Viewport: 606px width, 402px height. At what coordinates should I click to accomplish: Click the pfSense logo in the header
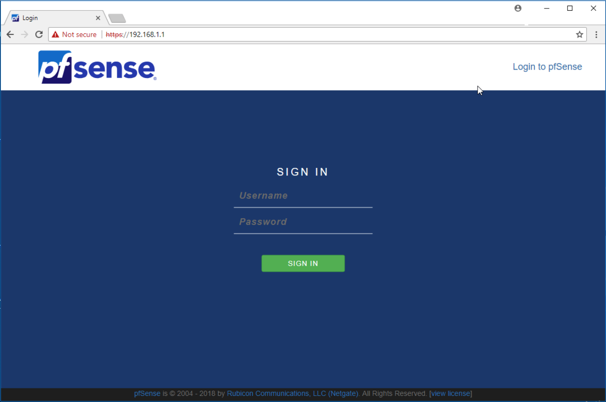[x=97, y=67]
